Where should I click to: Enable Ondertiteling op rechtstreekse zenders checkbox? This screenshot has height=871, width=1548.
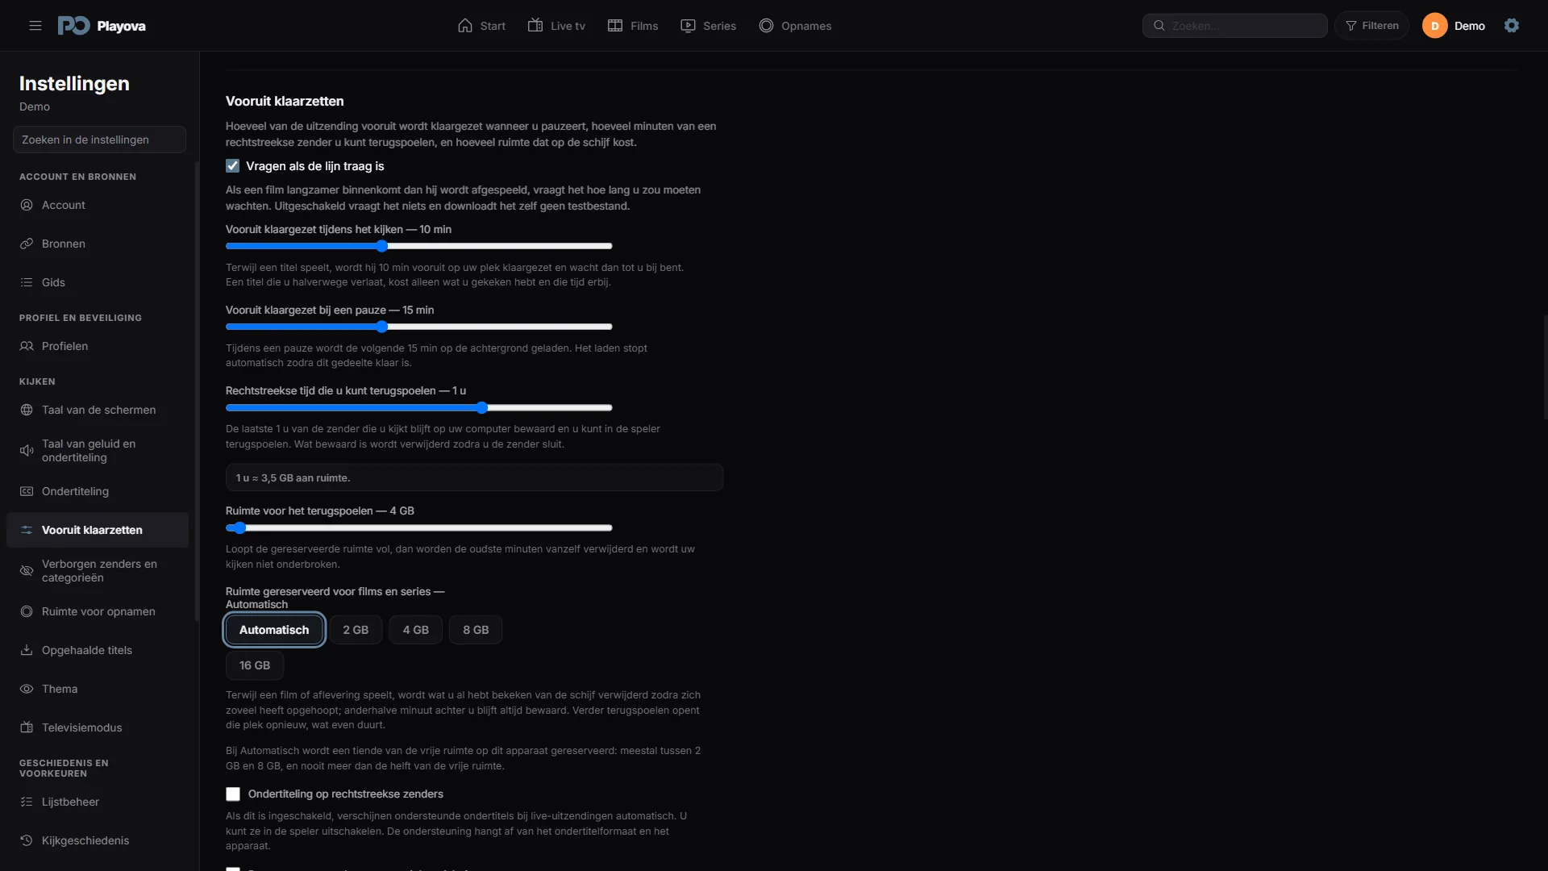pos(233,794)
